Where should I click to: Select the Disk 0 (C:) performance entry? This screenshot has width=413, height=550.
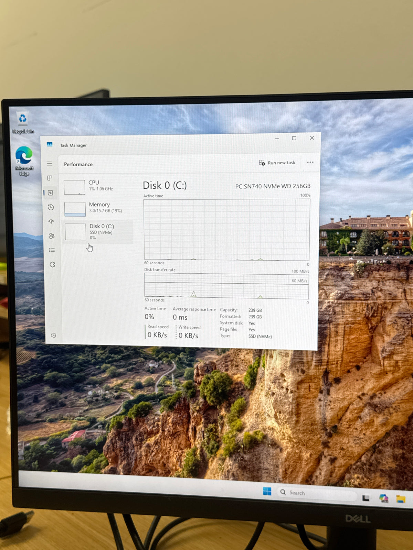pyautogui.click(x=98, y=232)
